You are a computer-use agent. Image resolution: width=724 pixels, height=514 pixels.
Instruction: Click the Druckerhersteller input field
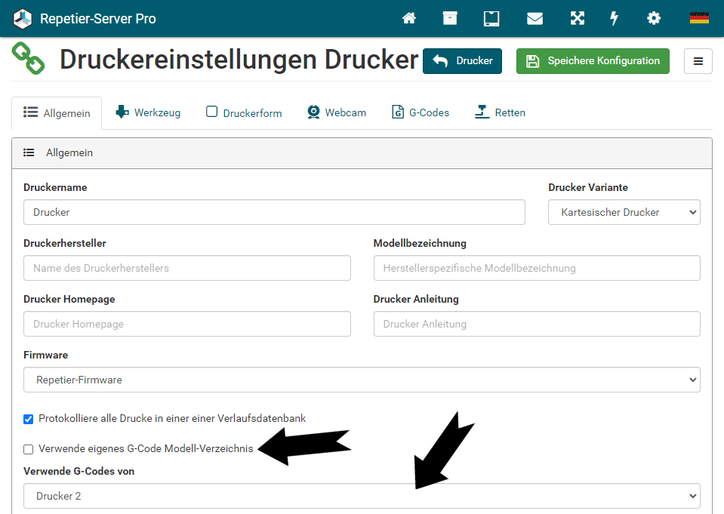coord(187,268)
